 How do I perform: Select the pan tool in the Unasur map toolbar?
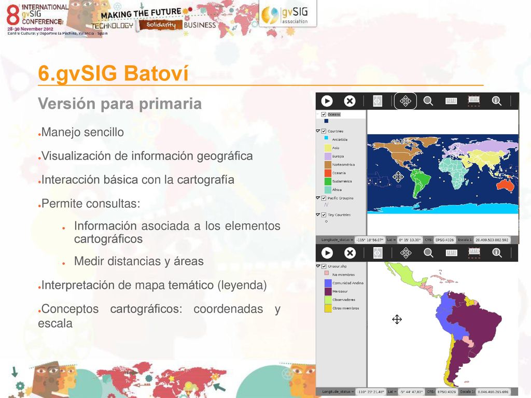(x=406, y=253)
